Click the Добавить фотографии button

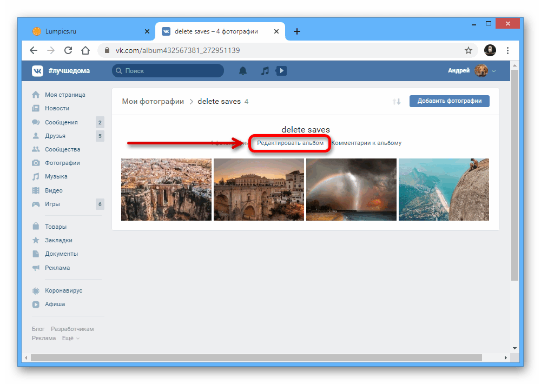pyautogui.click(x=449, y=101)
